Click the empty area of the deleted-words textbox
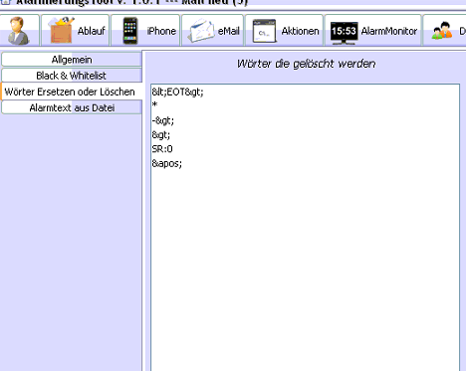Image resolution: width=466 pixels, height=371 pixels. (306, 266)
